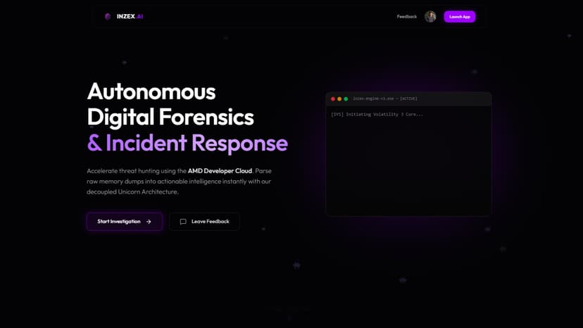Open the INZEX.AI home link text
Image resolution: width=583 pixels, height=328 pixels.
tap(130, 16)
